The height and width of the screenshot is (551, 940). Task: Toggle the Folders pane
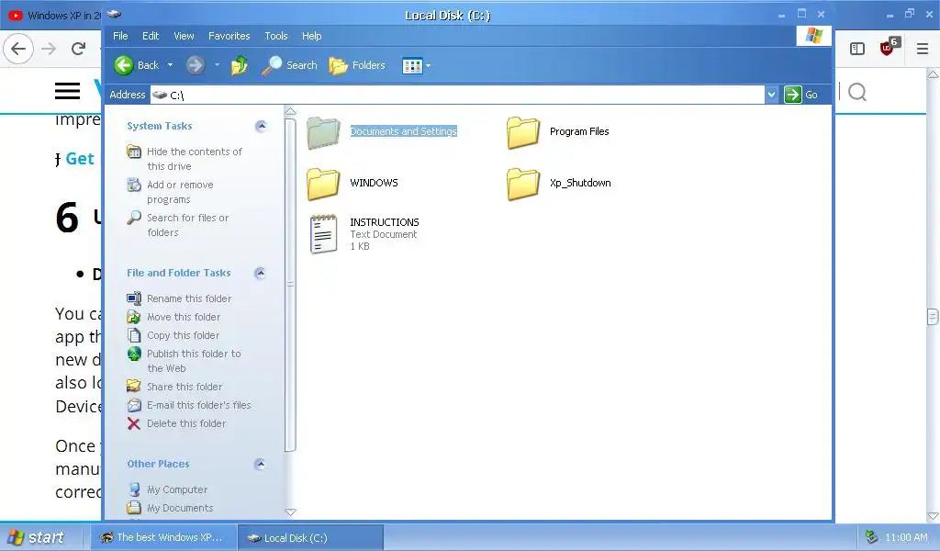pyautogui.click(x=357, y=65)
